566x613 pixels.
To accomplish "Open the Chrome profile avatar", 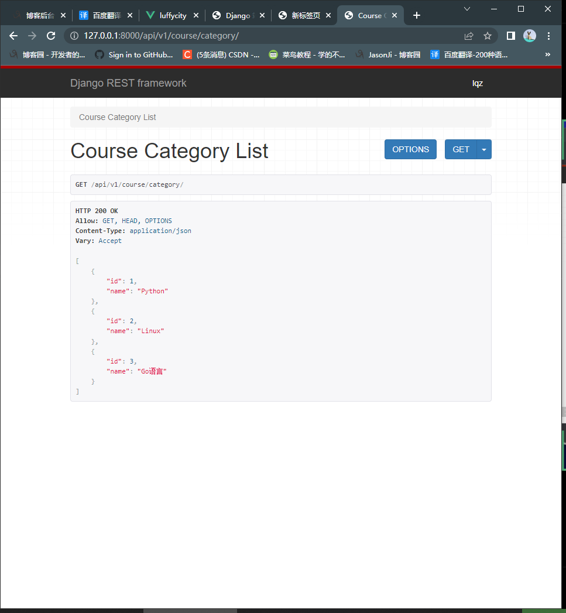I will pyautogui.click(x=530, y=36).
